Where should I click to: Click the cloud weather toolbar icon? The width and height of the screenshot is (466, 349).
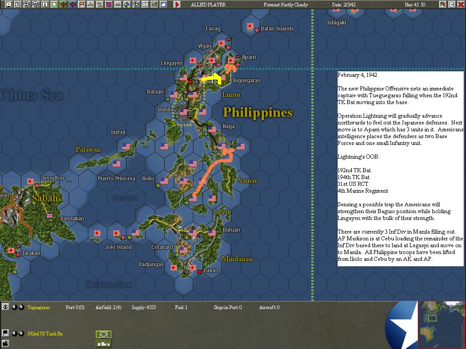(163, 5)
